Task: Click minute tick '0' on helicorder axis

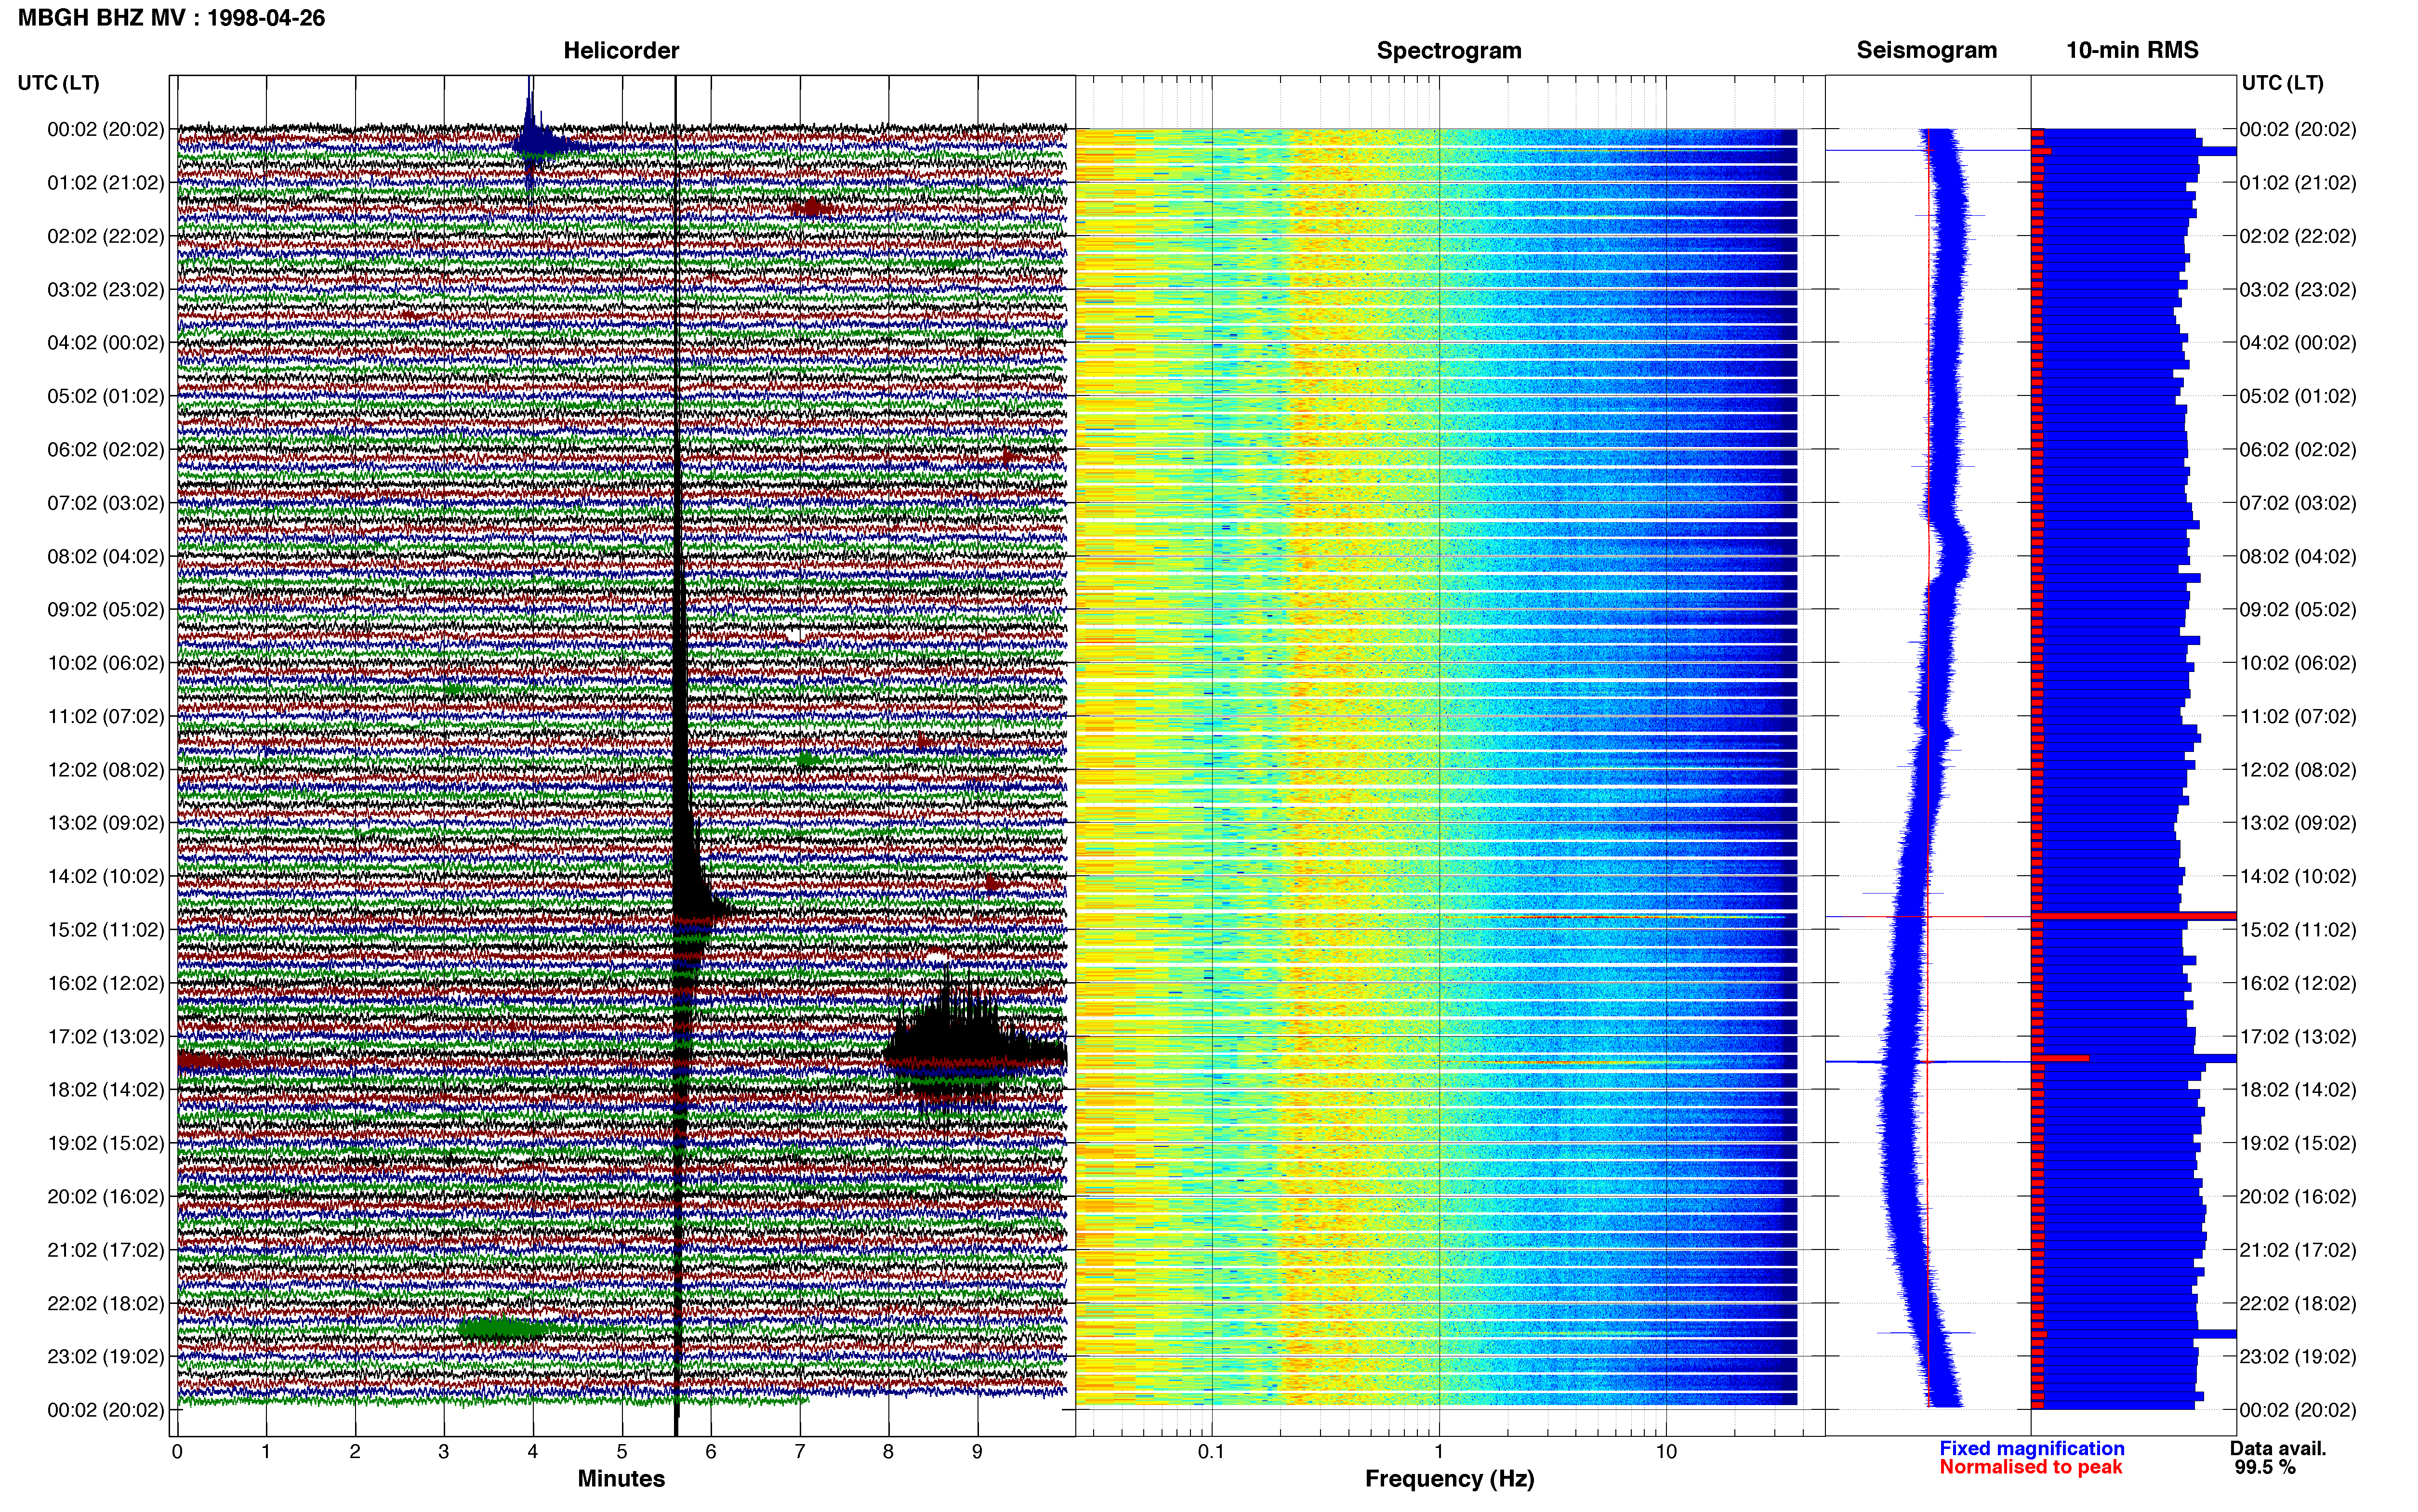Action: click(x=177, y=1451)
